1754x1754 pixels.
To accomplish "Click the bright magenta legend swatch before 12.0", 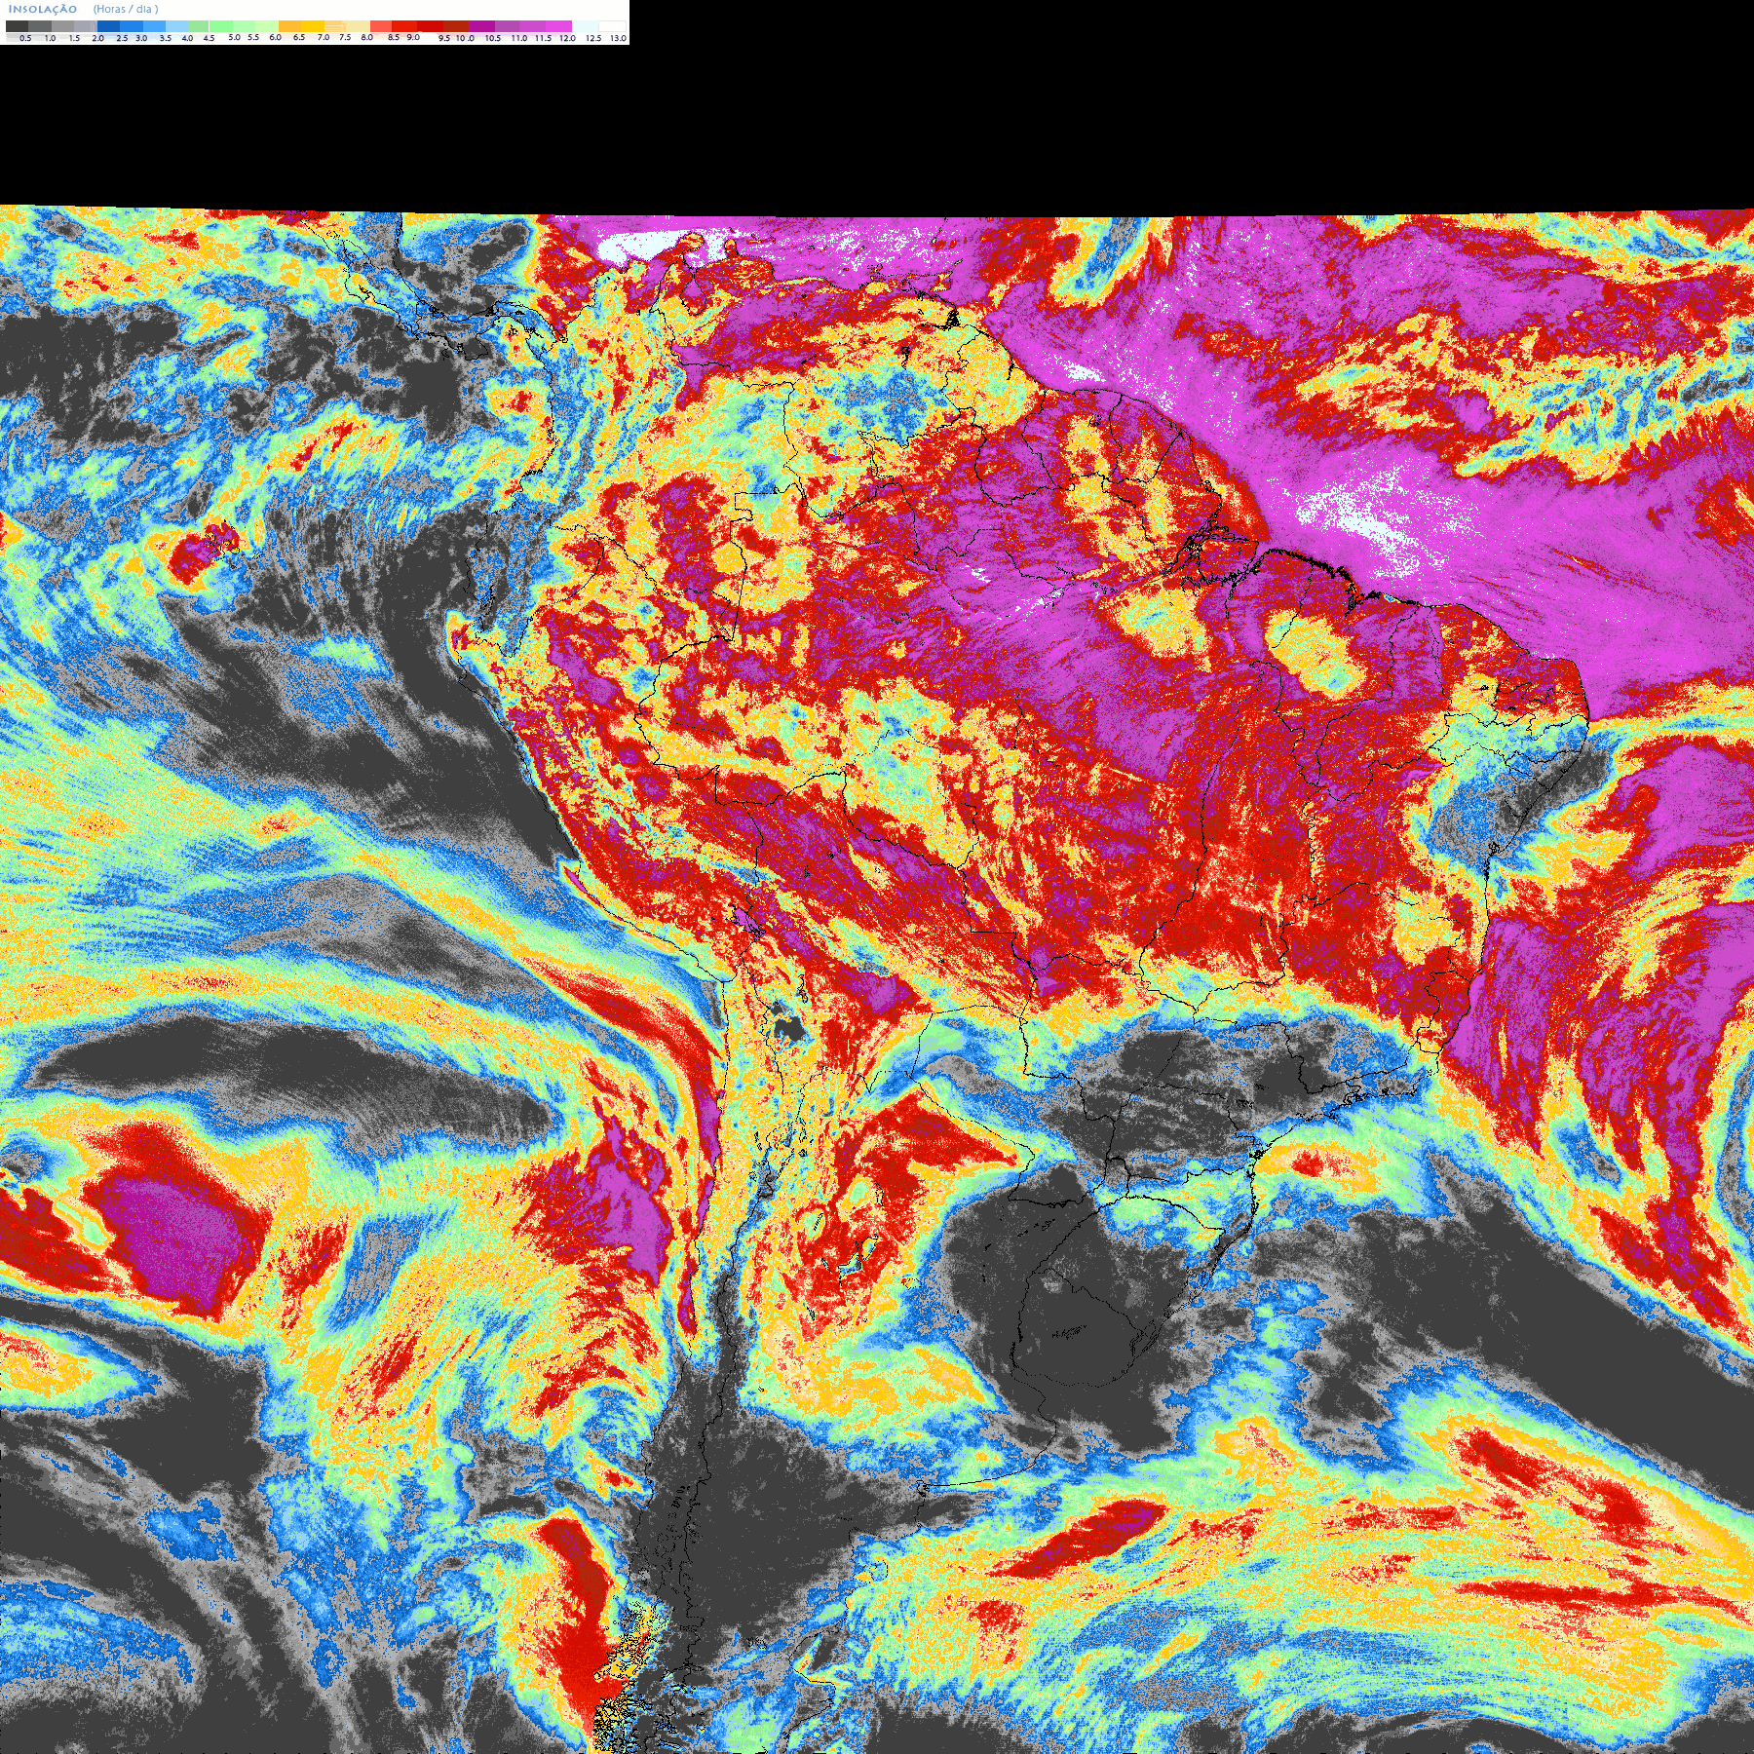I will 558,26.
